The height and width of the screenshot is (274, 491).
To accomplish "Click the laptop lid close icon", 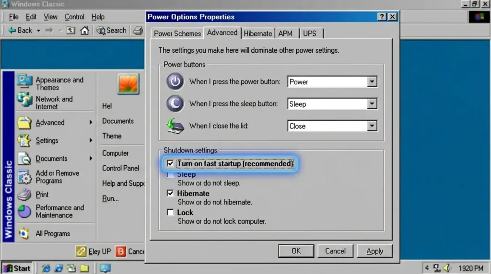I will [x=175, y=126].
